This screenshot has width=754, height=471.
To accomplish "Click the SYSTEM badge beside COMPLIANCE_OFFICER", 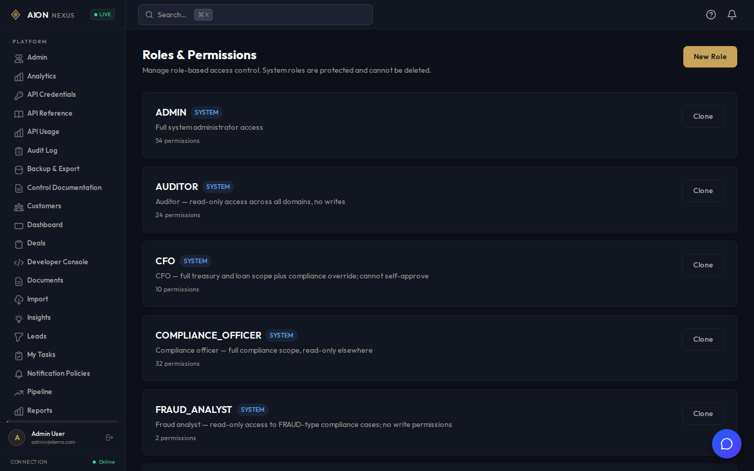I will click(281, 335).
